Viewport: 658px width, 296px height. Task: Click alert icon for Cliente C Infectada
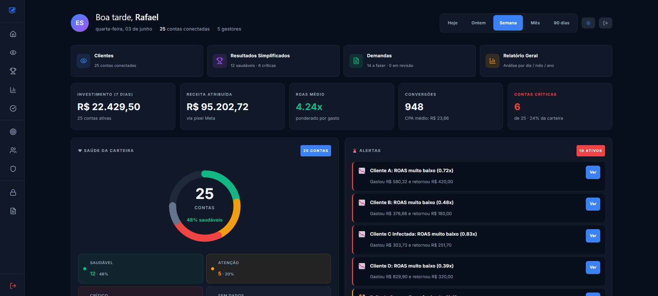point(362,234)
